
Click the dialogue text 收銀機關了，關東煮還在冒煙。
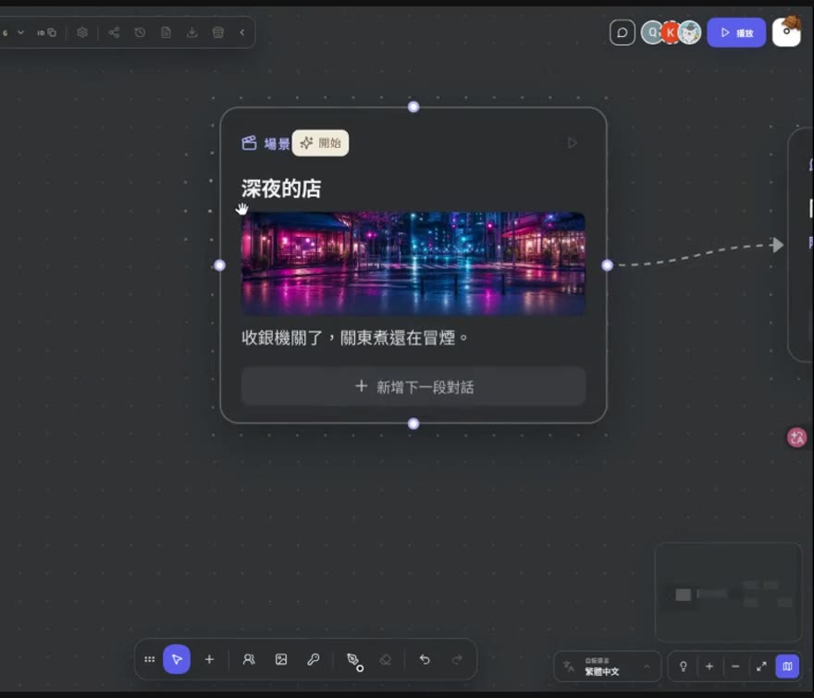pos(354,338)
